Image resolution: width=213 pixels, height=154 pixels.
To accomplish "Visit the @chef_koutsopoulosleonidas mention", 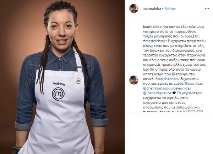I will click(x=167, y=88).
